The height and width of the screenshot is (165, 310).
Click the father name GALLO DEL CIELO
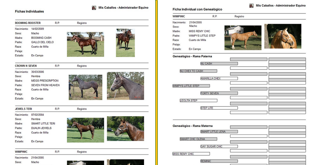42,42
